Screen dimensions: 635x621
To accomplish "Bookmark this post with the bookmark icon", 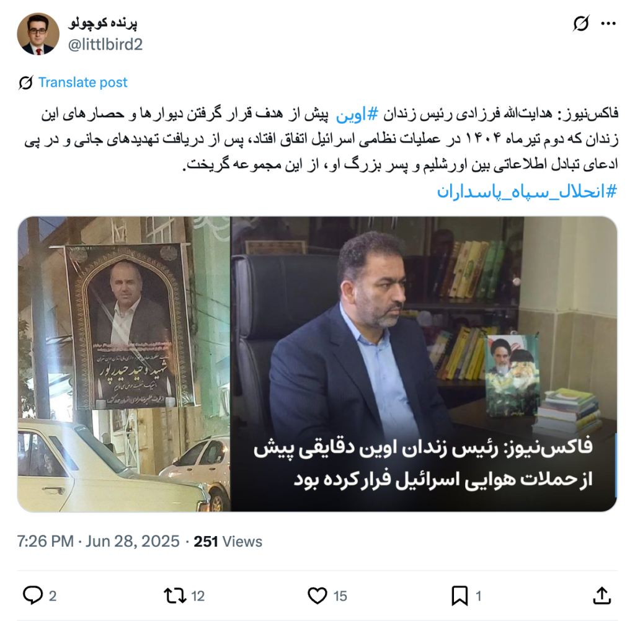I will point(460,596).
